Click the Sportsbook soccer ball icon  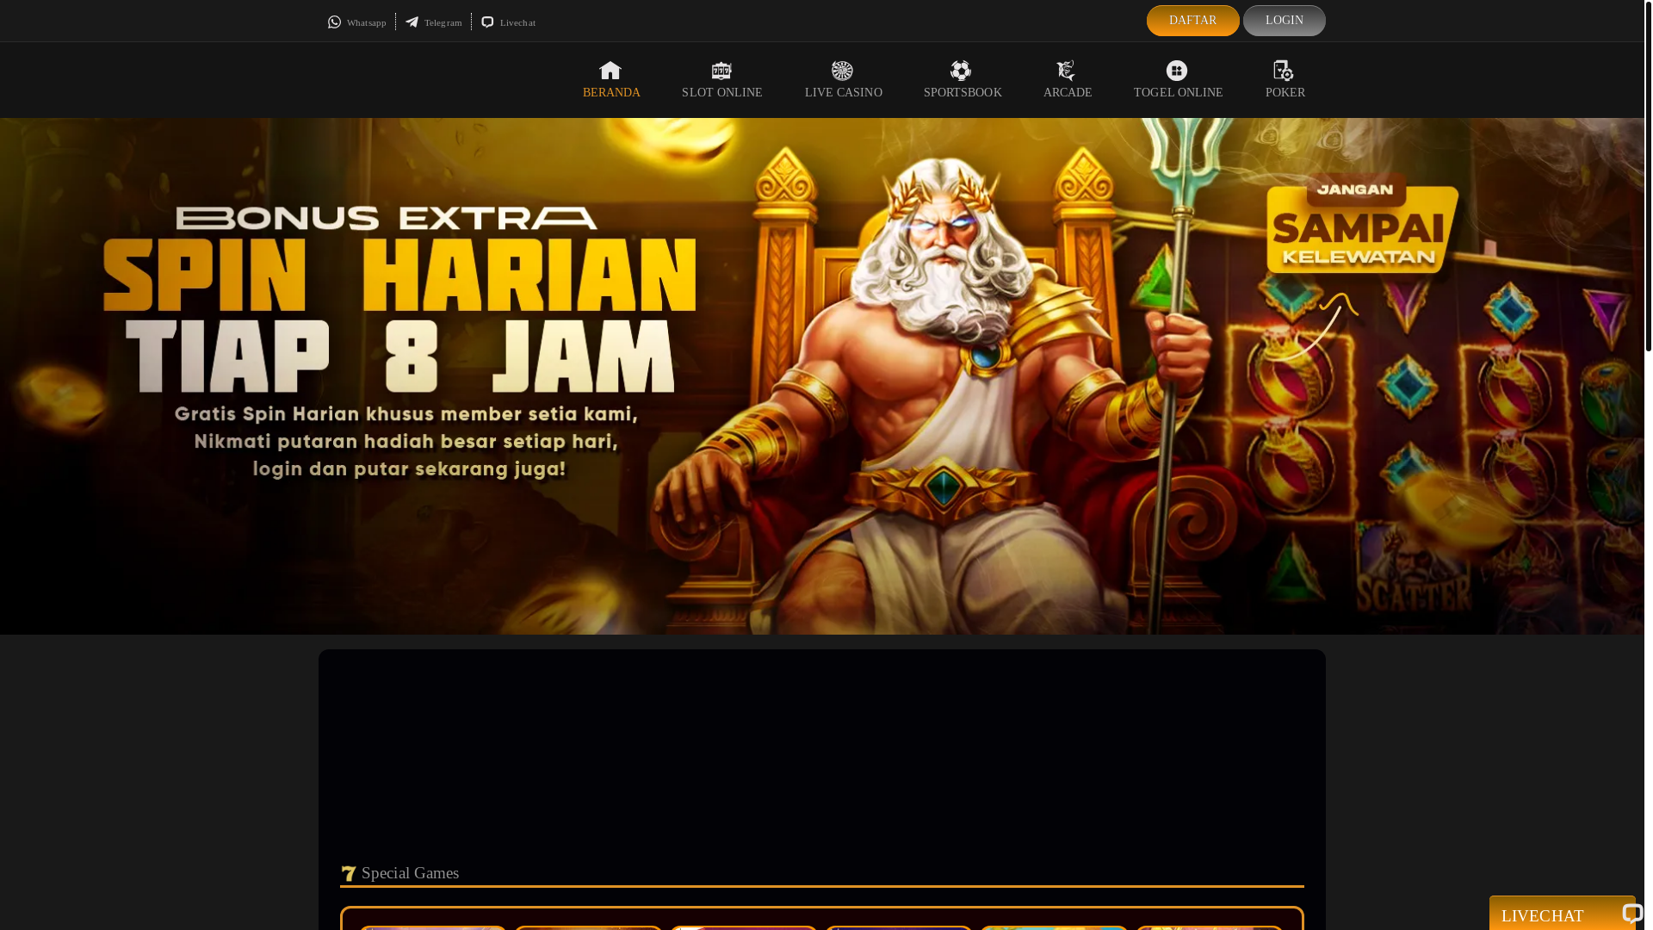[961, 71]
